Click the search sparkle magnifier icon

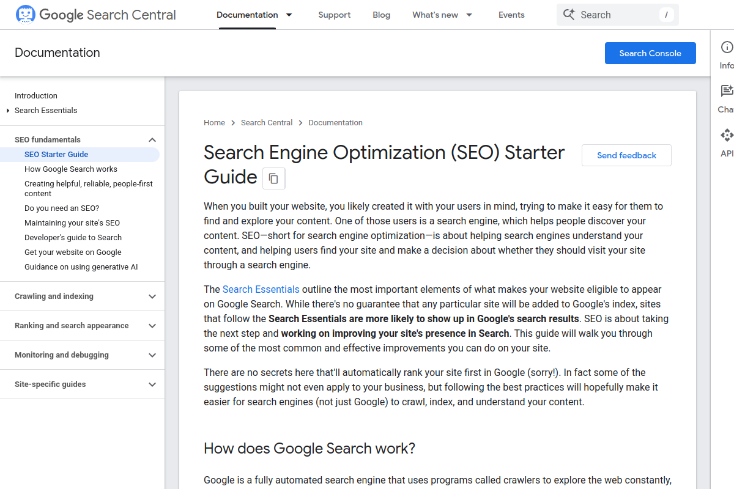coord(569,15)
